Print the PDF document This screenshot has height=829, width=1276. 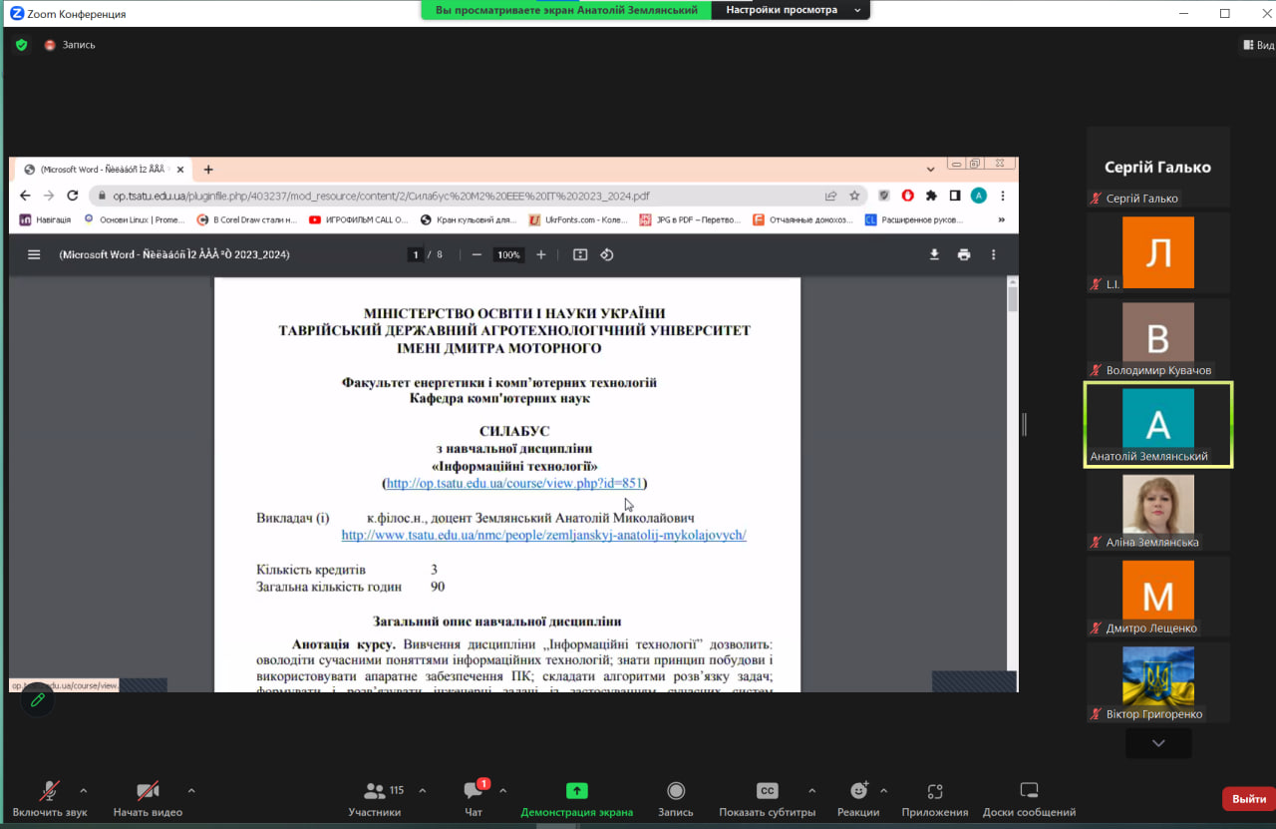tap(964, 255)
